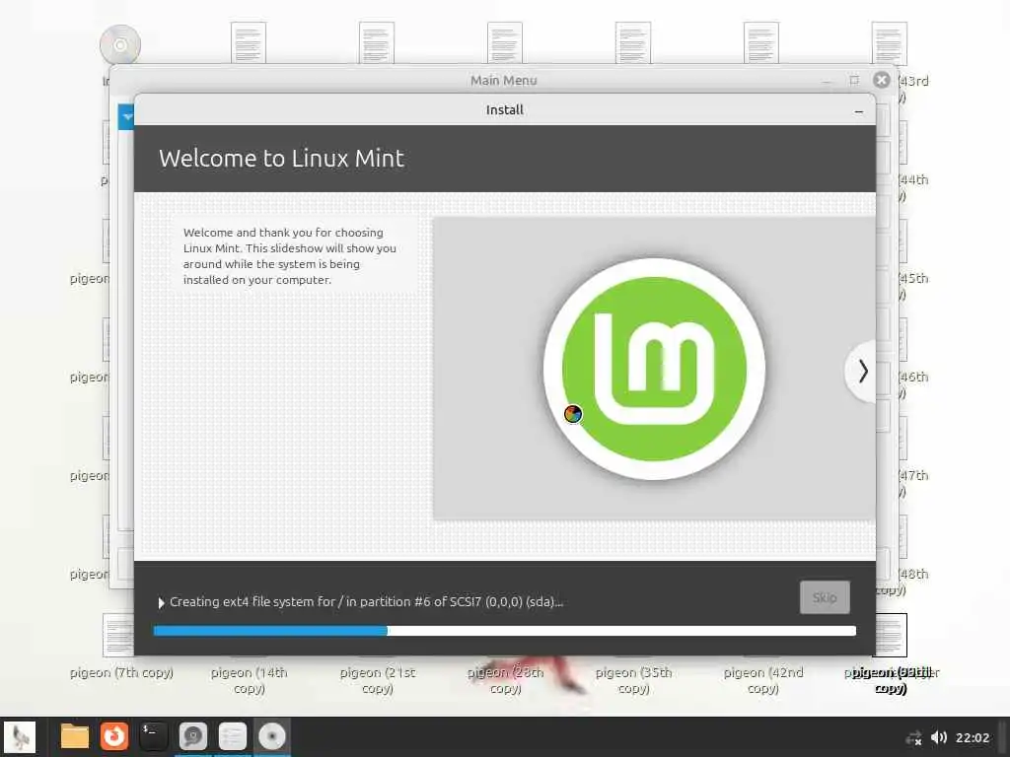This screenshot has width=1010, height=757.
Task: Click the show-desktop strip beside the clock
Action: pyautogui.click(x=1002, y=737)
